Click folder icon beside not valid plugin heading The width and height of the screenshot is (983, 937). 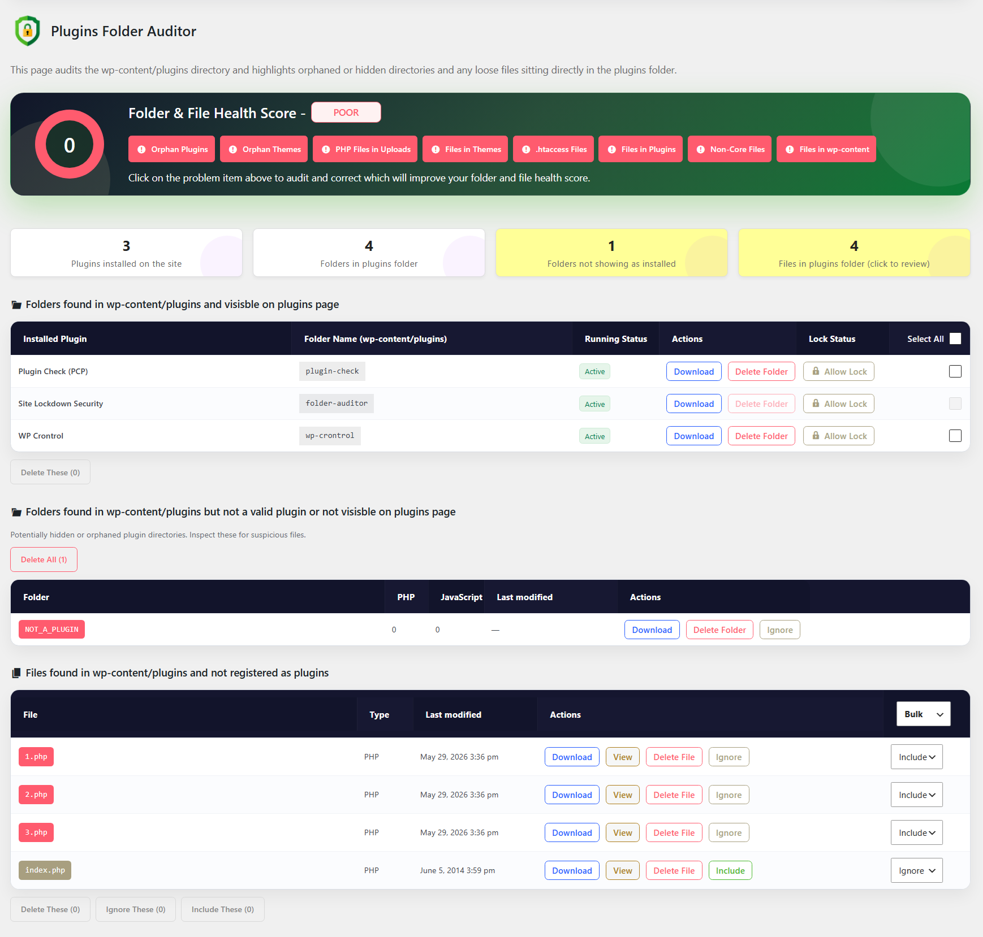pos(16,512)
